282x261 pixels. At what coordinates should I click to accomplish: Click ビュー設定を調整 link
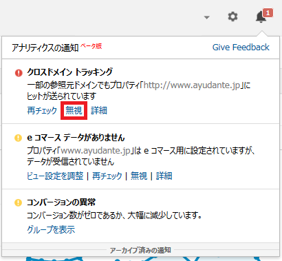pyautogui.click(x=55, y=176)
